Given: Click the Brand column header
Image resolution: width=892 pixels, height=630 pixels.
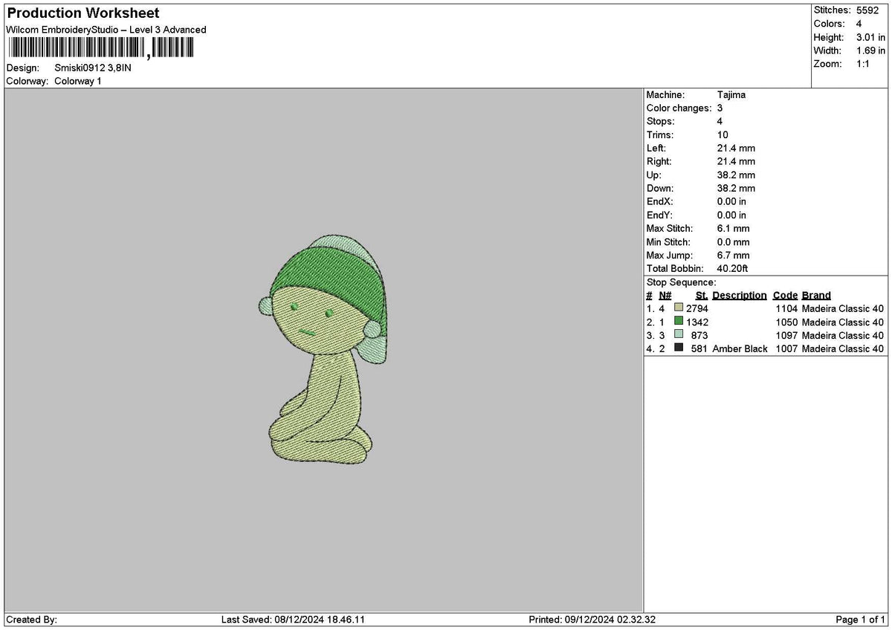Looking at the screenshot, I should [x=816, y=296].
